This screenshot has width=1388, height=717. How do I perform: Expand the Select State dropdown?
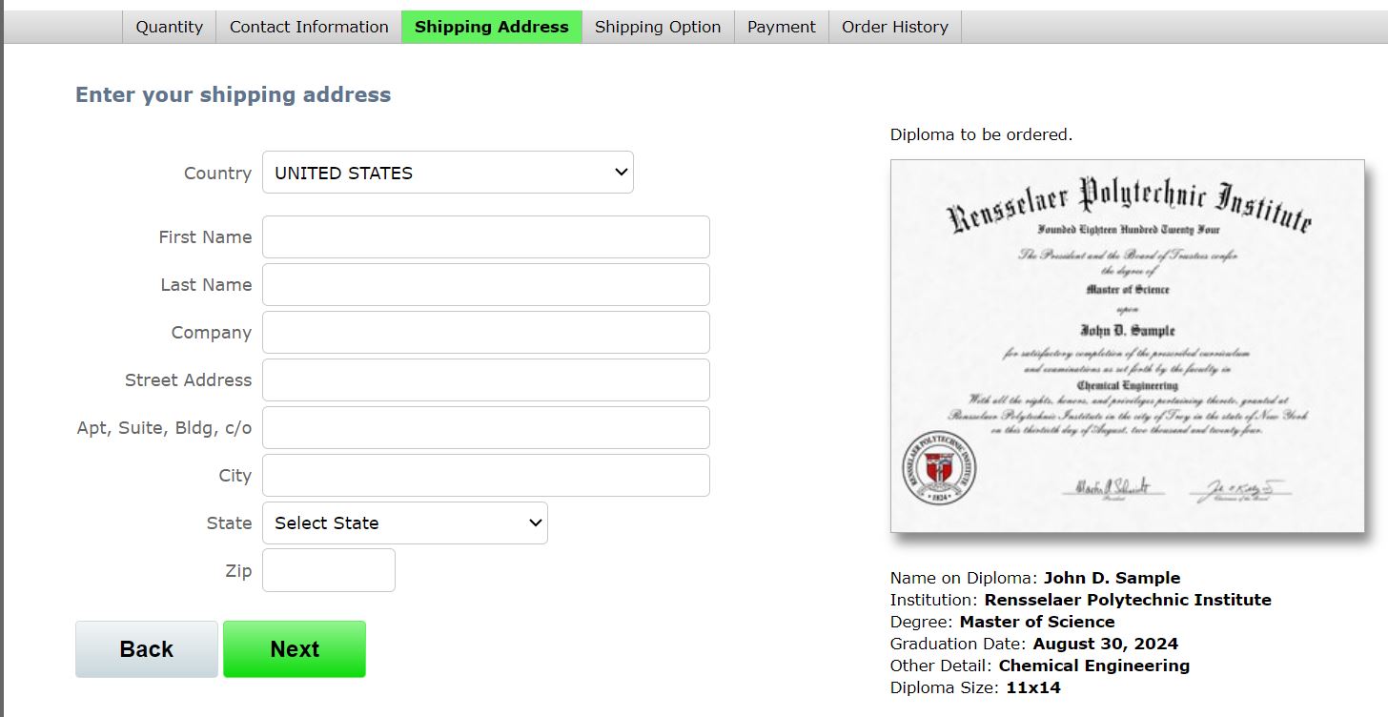[405, 523]
